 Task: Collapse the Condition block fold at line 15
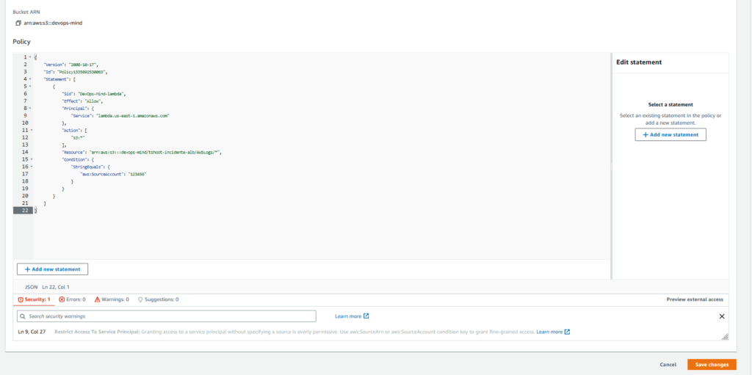[31, 159]
